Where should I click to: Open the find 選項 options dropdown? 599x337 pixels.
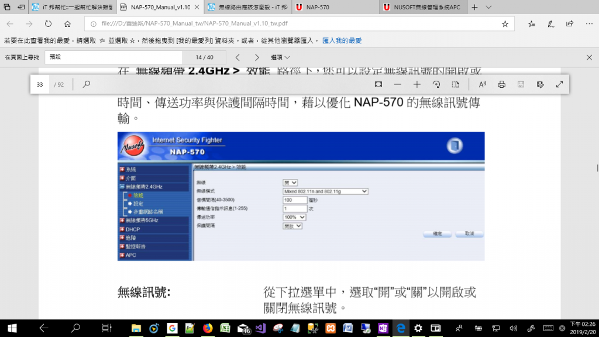click(x=280, y=57)
